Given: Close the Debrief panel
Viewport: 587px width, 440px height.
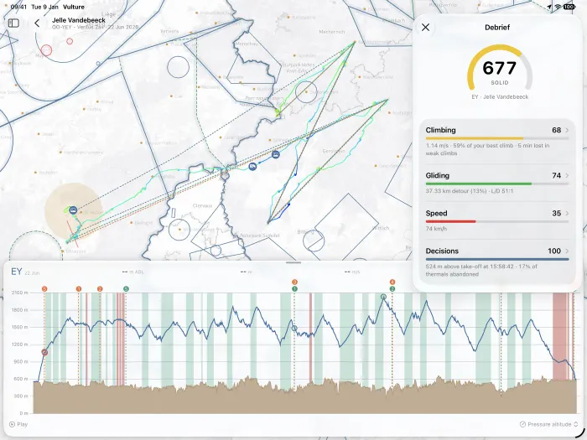Looking at the screenshot, I should [426, 28].
